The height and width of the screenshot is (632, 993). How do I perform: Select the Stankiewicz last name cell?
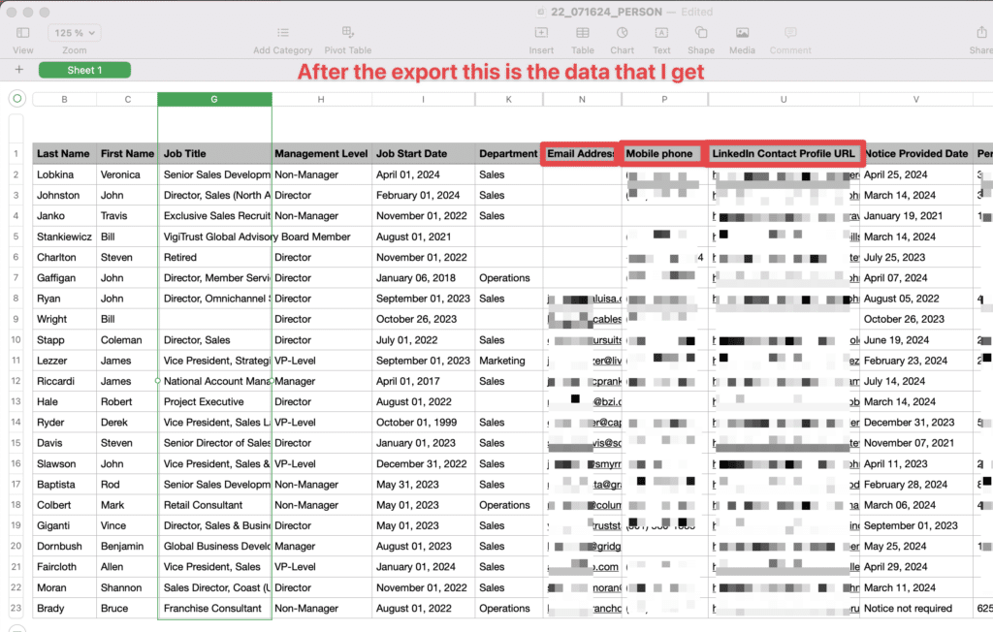[65, 237]
